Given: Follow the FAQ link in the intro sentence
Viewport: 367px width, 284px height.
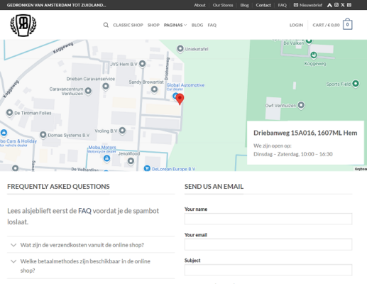Looking at the screenshot, I should coord(84,211).
